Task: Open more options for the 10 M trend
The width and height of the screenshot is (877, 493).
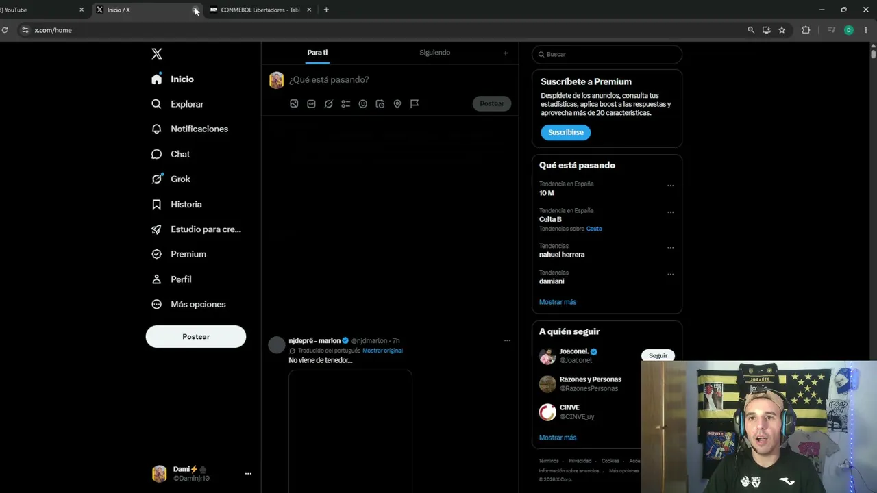Action: 671,185
